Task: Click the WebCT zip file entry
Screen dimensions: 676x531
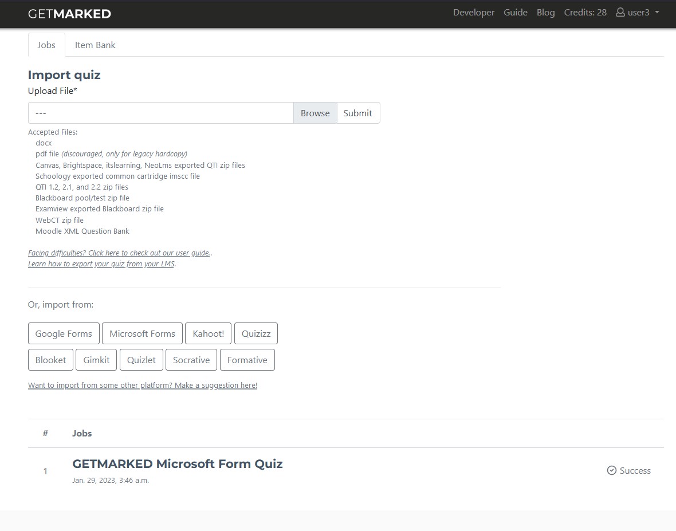Action: pyautogui.click(x=60, y=220)
